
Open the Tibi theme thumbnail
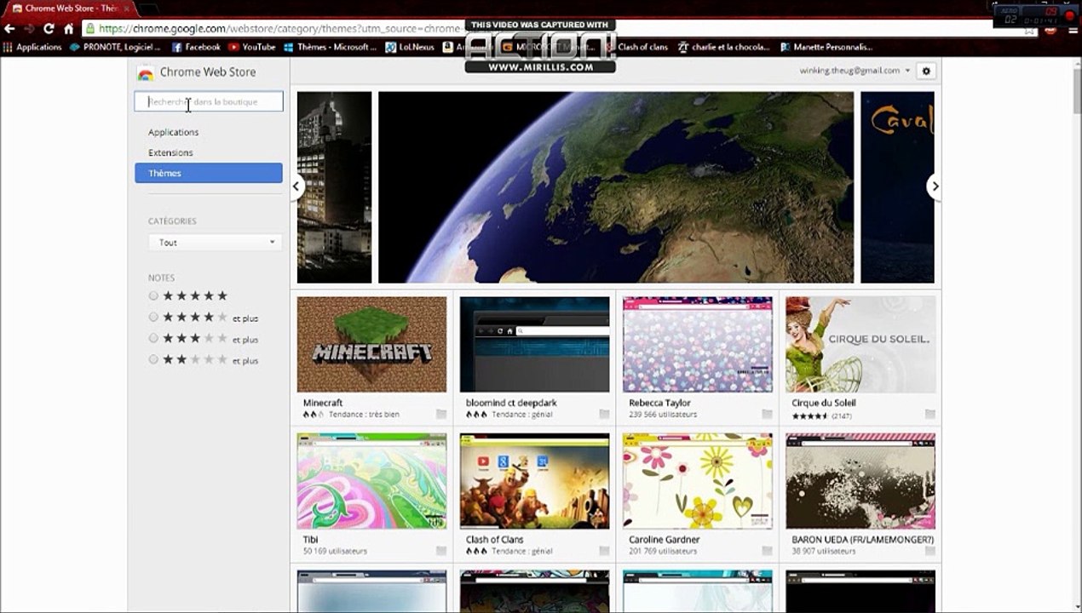[x=371, y=481]
